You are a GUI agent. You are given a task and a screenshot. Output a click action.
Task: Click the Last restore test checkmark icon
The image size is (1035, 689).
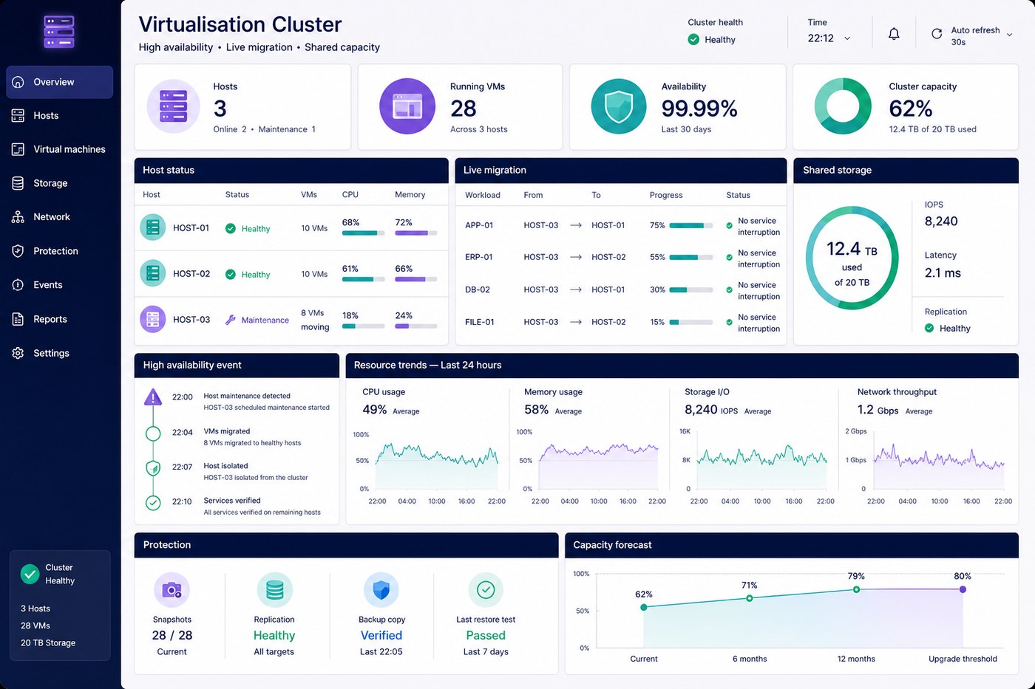pos(486,590)
